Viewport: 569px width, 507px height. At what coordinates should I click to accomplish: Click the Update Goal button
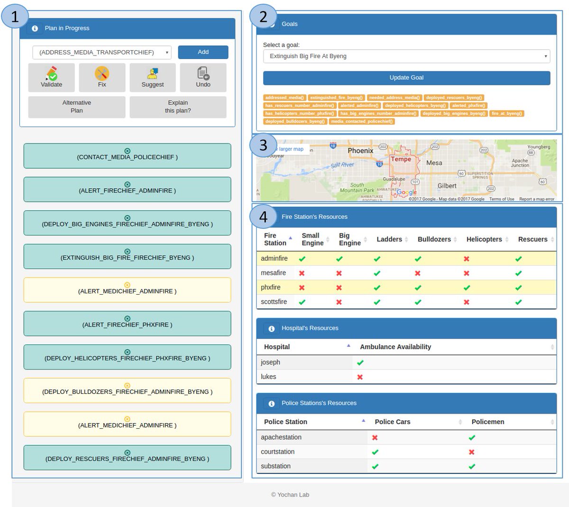pos(407,78)
